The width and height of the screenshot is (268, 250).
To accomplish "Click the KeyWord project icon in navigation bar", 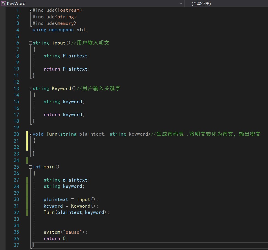I will pyautogui.click(x=4, y=4).
